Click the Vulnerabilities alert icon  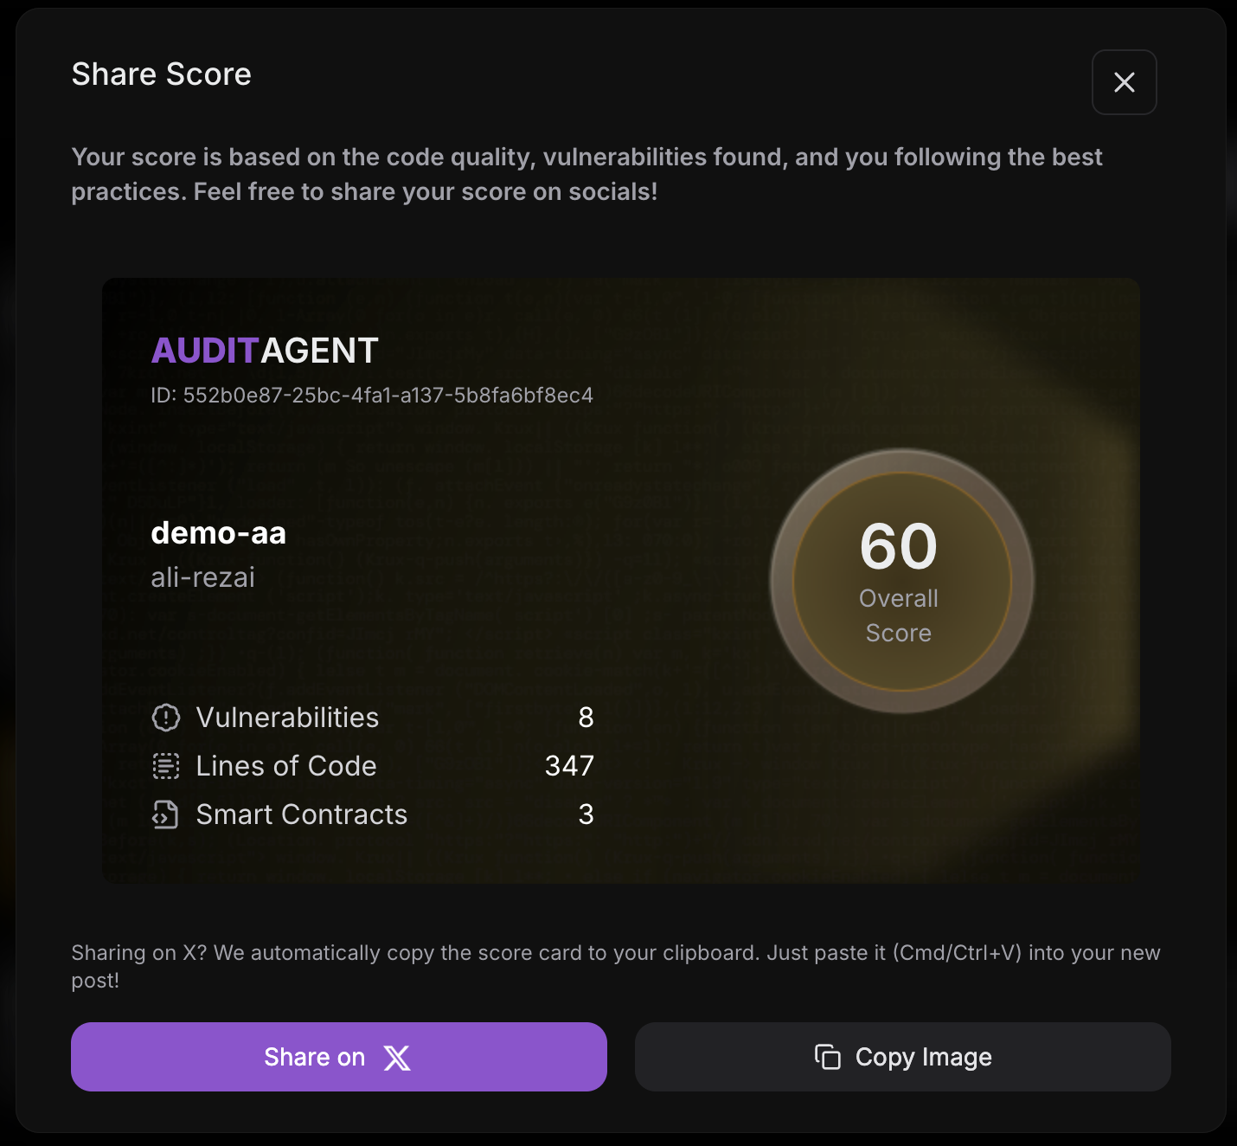pyautogui.click(x=166, y=718)
